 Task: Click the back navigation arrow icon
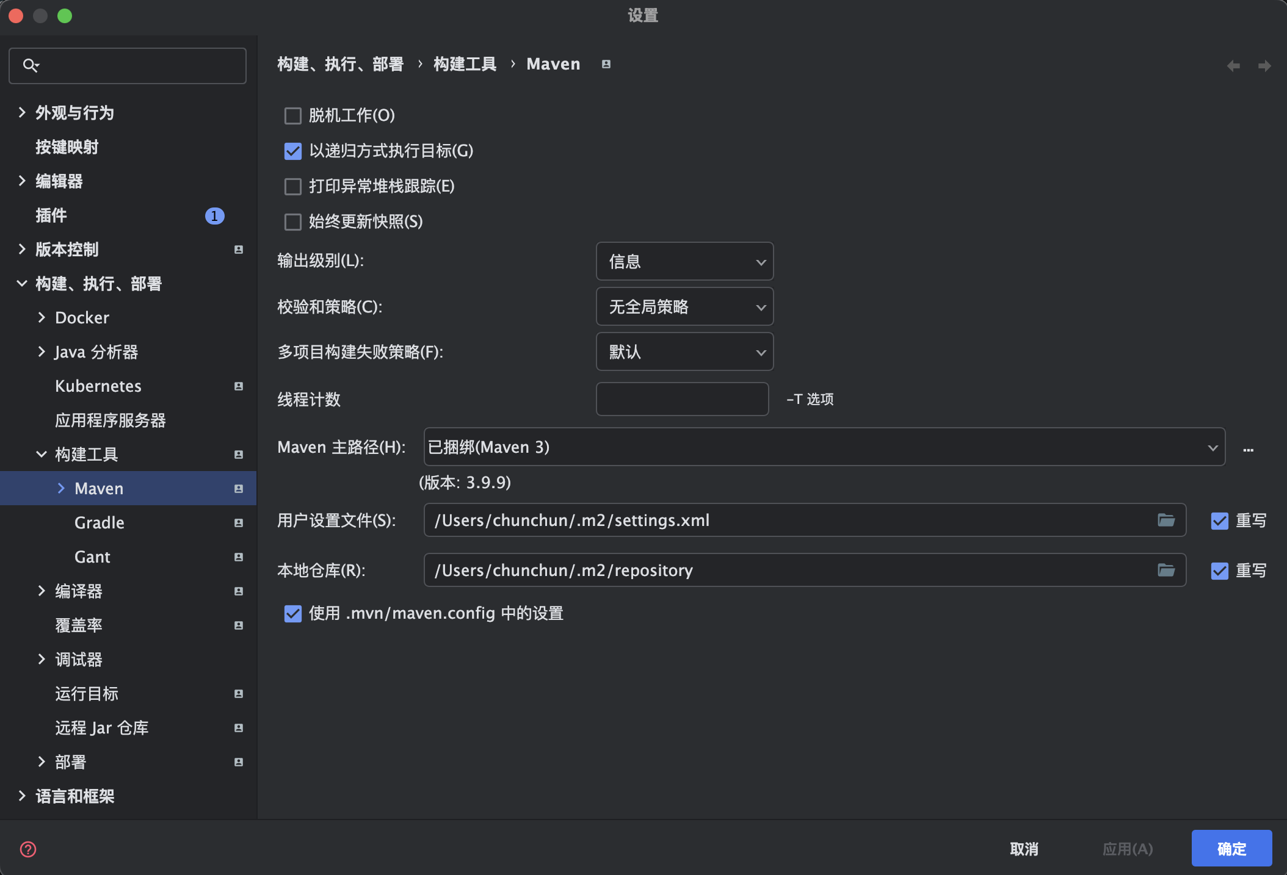point(1233,65)
